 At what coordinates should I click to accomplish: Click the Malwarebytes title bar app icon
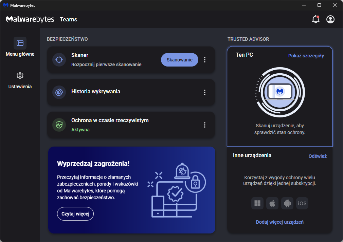tap(6, 5)
